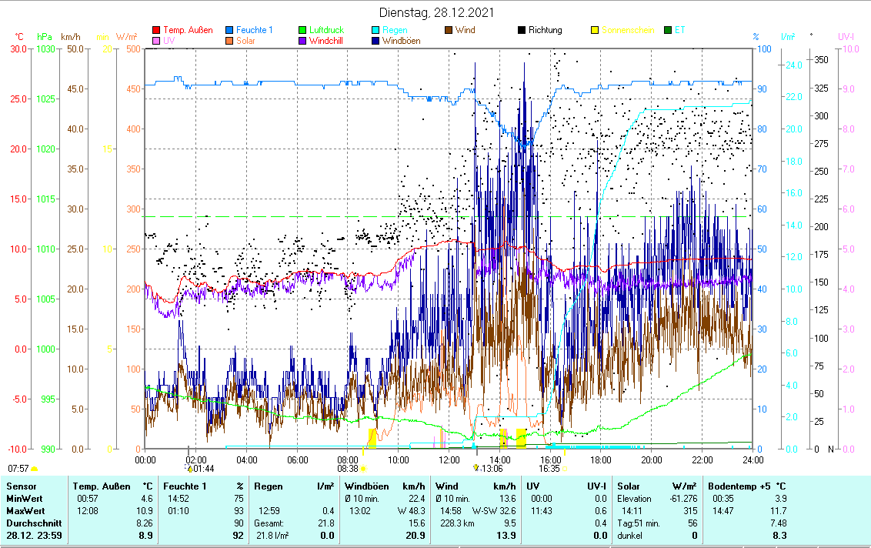Screen dimensions: 871x548
Task: Click the sunrise icon next to 08:38
Action: (x=363, y=468)
